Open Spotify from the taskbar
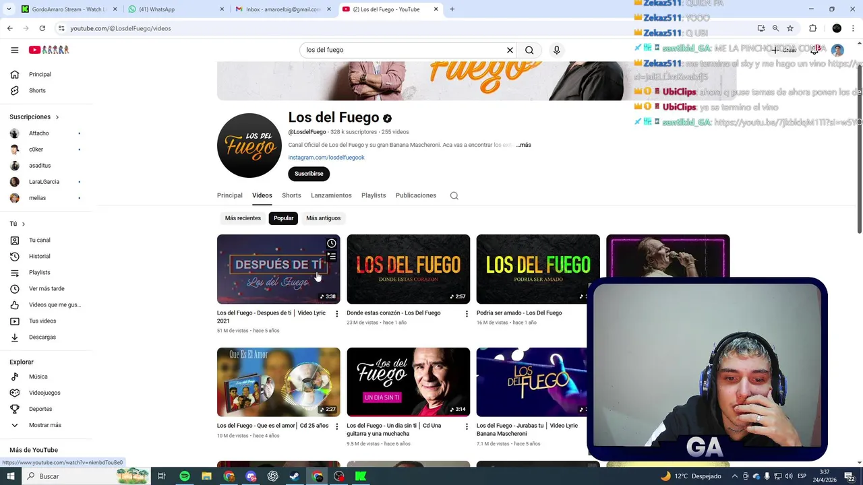 (185, 476)
